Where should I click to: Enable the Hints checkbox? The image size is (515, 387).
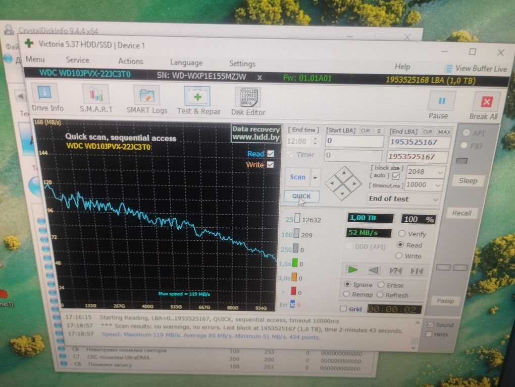(429, 334)
